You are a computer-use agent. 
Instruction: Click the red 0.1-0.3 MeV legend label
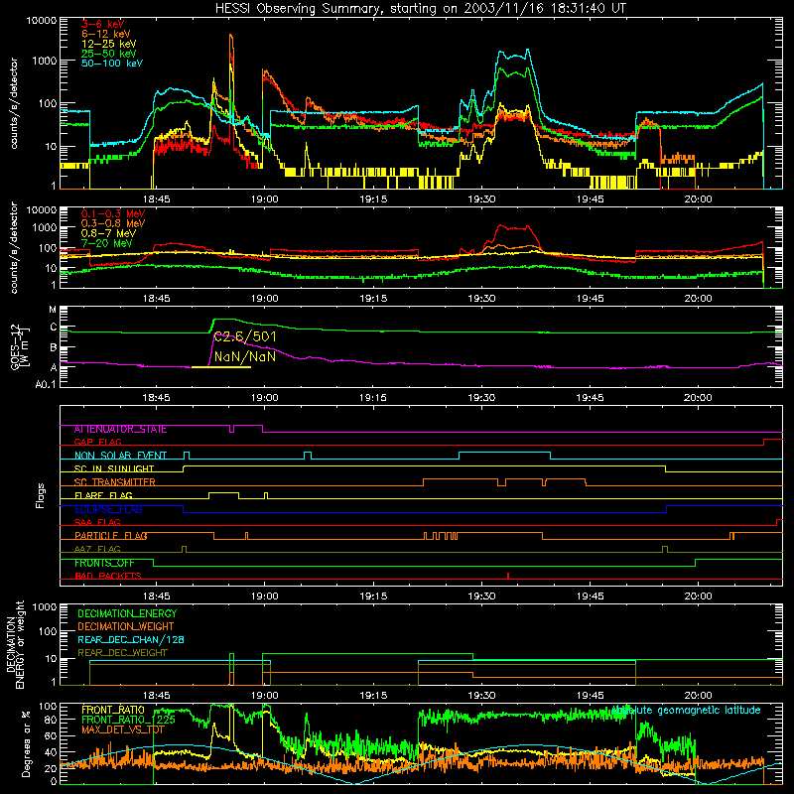(x=113, y=213)
